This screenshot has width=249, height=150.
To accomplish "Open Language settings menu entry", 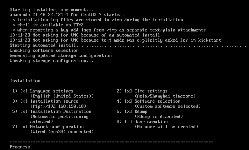I will tap(52, 91).
